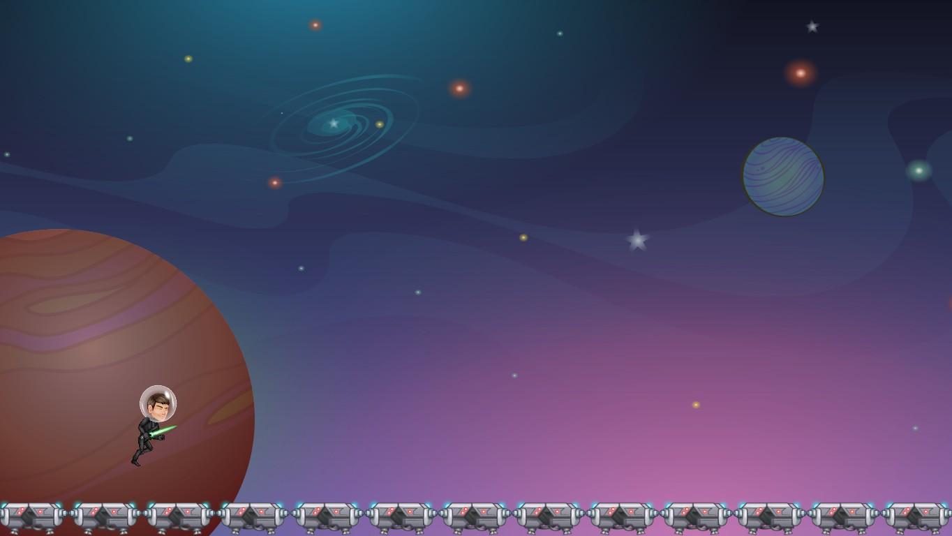The image size is (952, 536).
Task: Click the center of the spiral galaxy
Action: click(334, 124)
